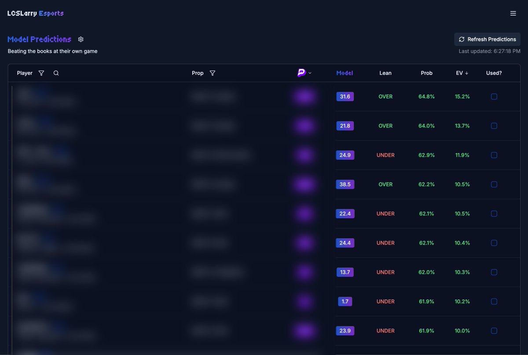Click model value 31.6 badge
Screen dimensions: 528x355
(x=345, y=96)
